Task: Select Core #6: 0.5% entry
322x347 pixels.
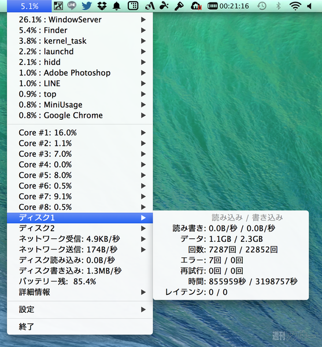Action: pos(80,186)
